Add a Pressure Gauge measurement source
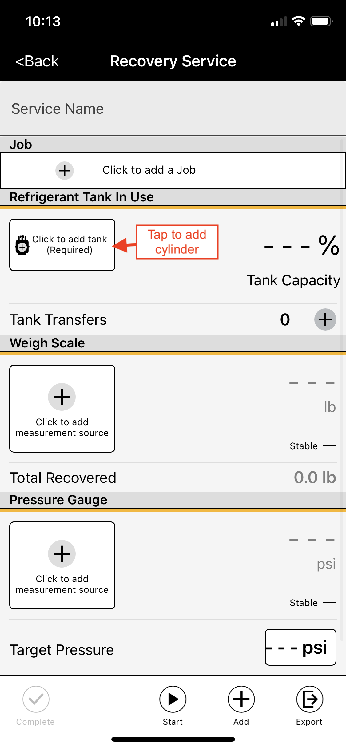This screenshot has width=346, height=749. pyautogui.click(x=62, y=565)
